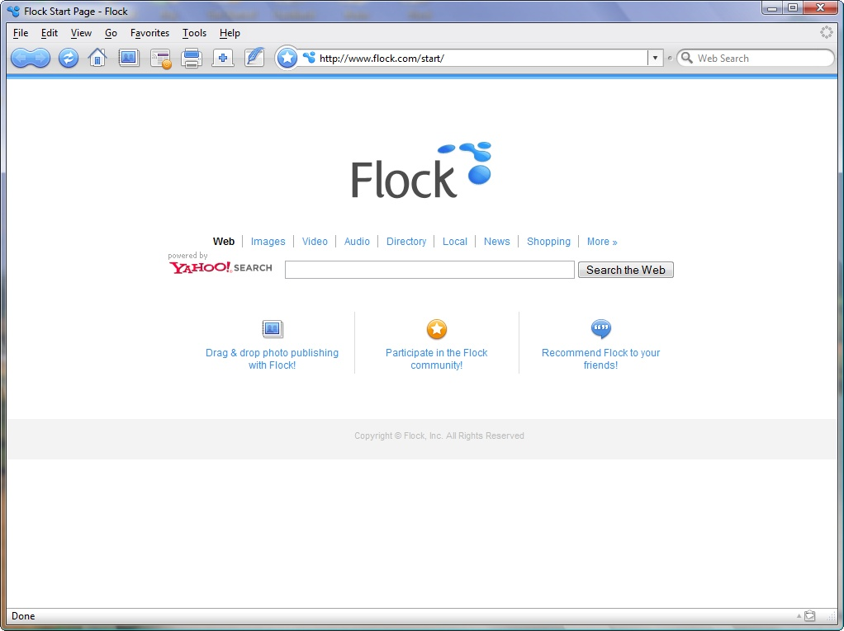Open the address bar history dropdown arrow
This screenshot has height=631, width=844.
[655, 58]
